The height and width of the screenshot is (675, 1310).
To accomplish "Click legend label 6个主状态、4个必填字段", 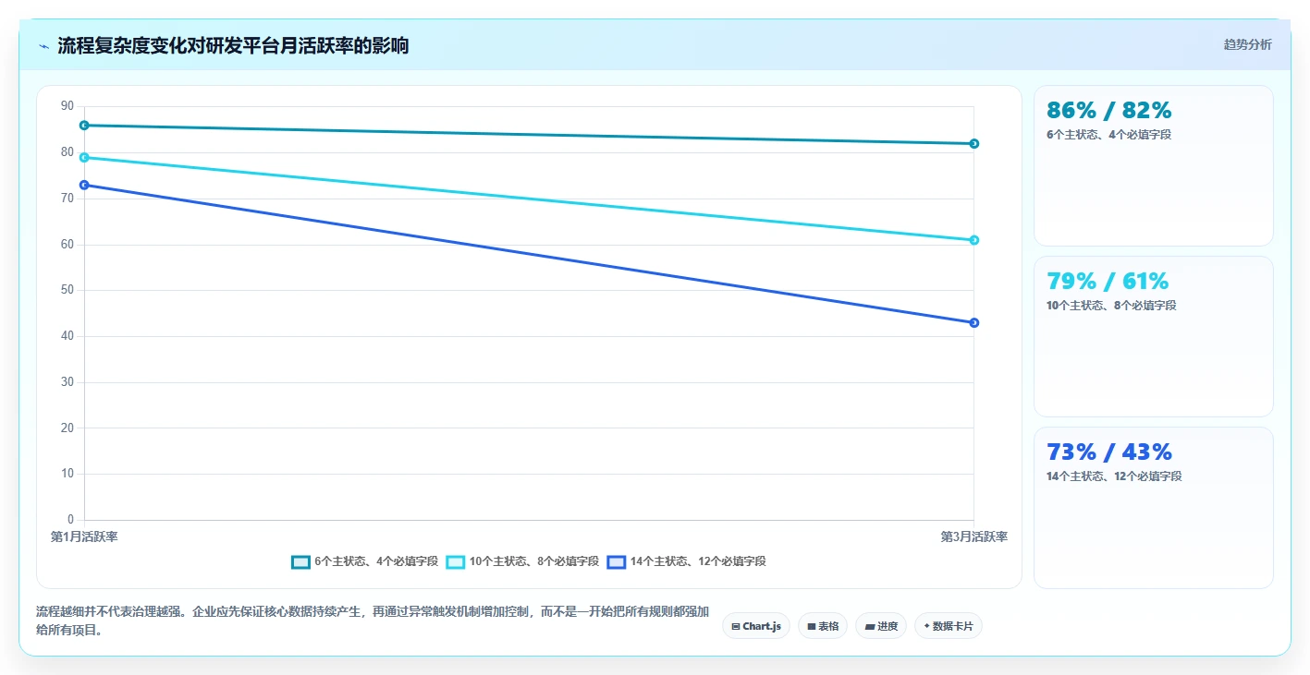I will point(376,561).
